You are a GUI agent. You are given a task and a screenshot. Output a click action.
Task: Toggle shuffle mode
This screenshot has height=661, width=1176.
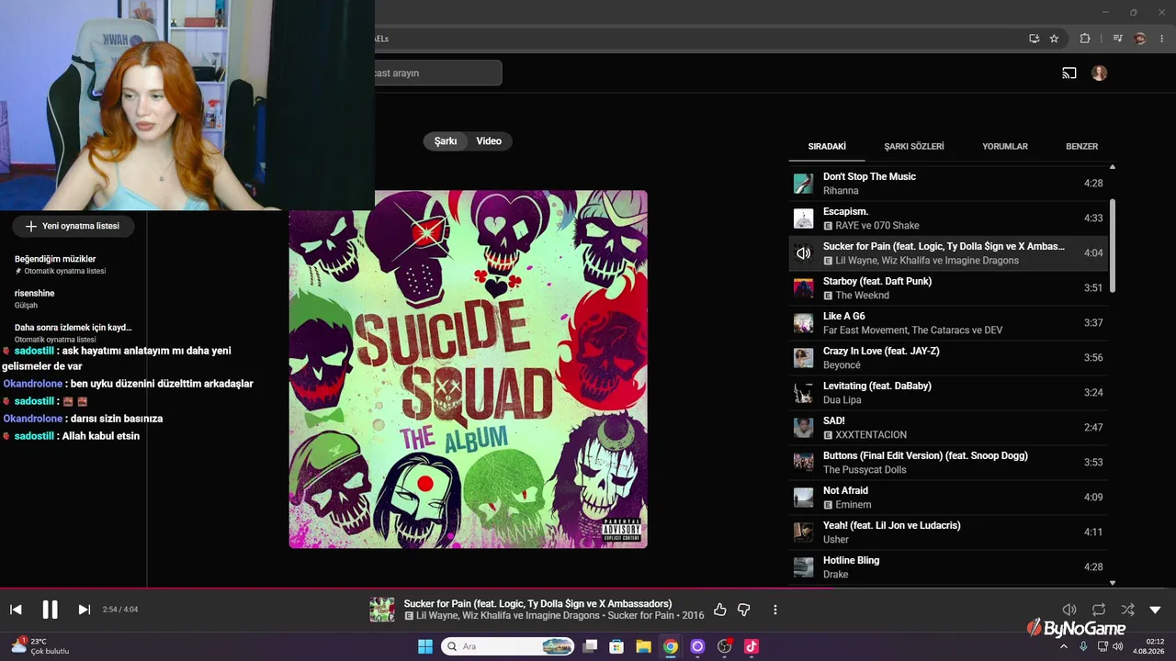[x=1128, y=610]
